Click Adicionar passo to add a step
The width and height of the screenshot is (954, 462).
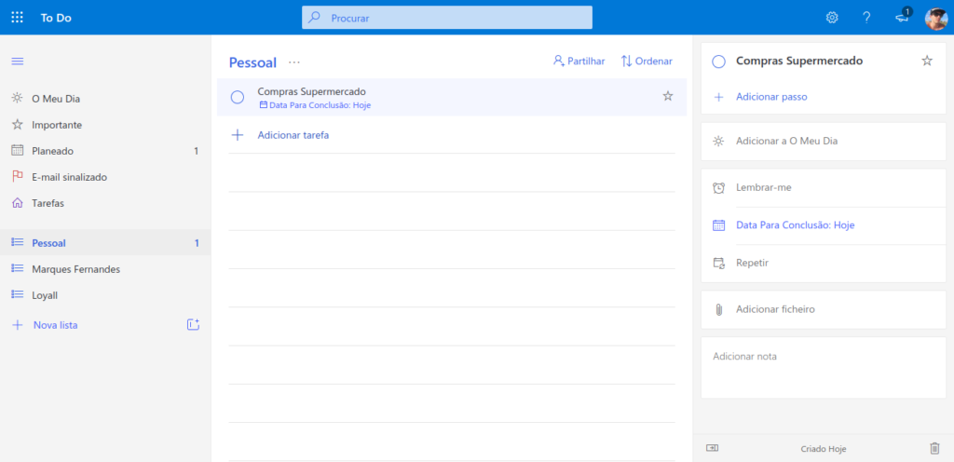771,97
